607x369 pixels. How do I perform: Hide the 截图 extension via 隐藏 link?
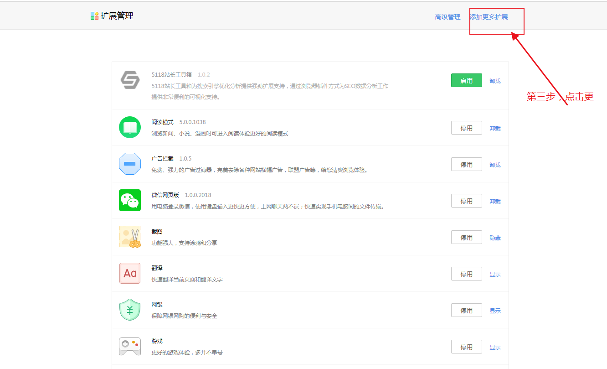495,238
